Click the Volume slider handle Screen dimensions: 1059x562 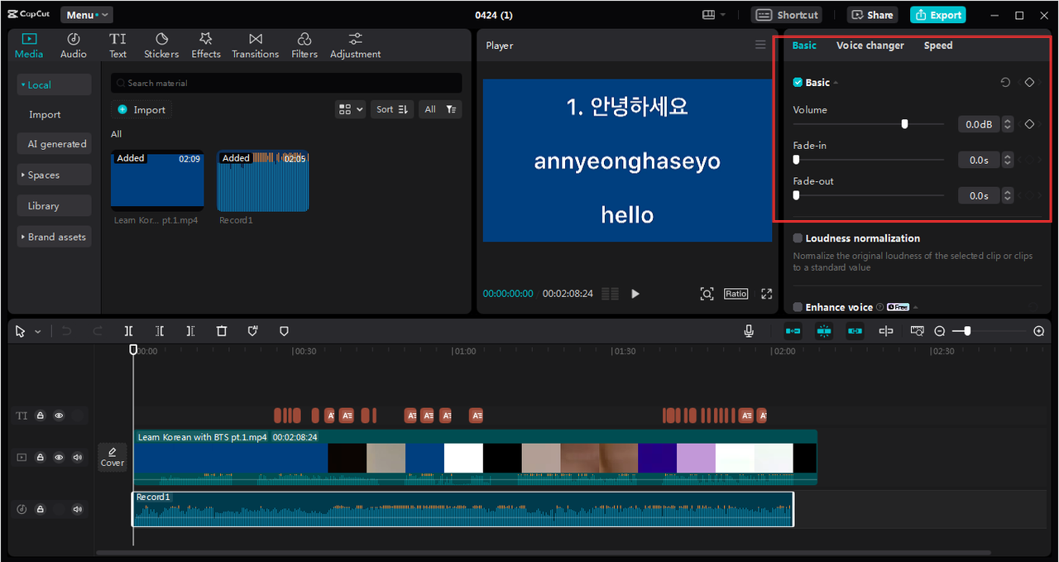[904, 124]
